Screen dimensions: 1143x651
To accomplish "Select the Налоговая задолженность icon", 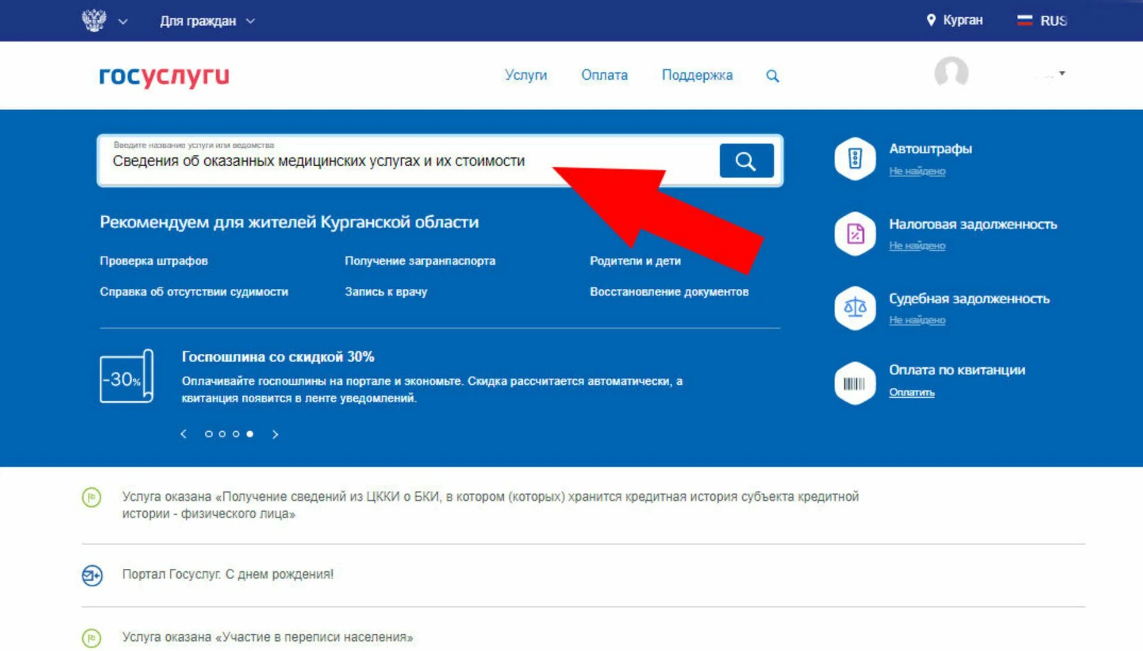I will click(x=854, y=233).
